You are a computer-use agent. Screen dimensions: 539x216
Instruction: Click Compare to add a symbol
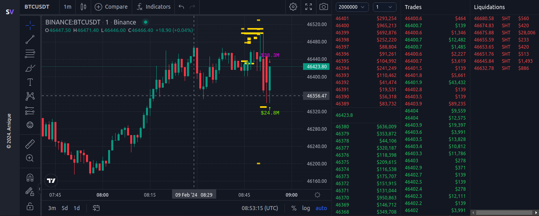point(111,7)
